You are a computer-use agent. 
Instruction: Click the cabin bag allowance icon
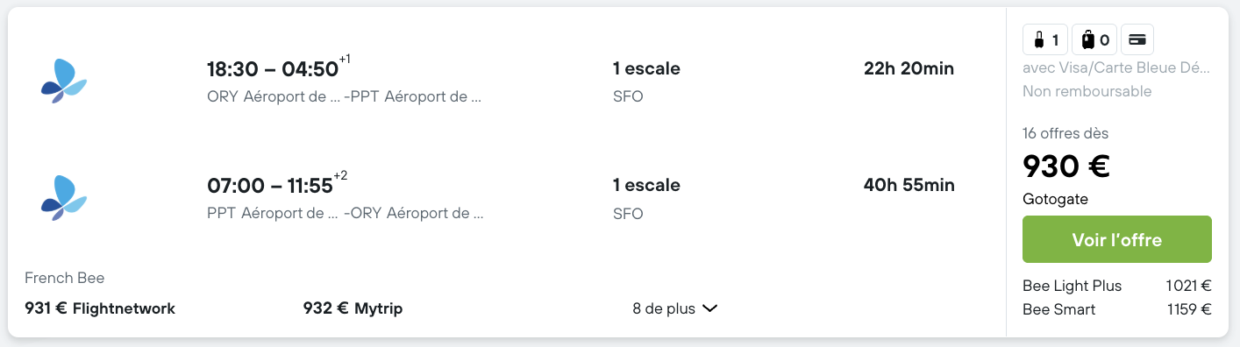[x=1045, y=39]
